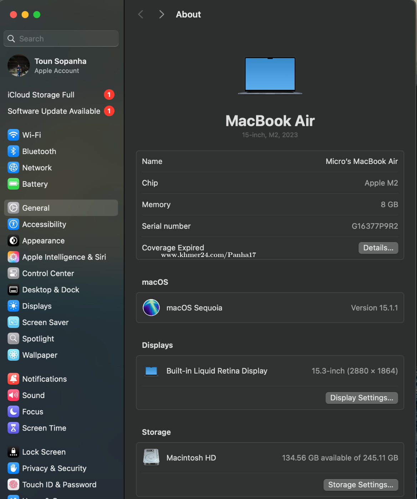The image size is (417, 499).
Task: Click the MacBook Air laptop image
Action: click(270, 76)
